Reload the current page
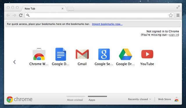This screenshot has width=186, height=108. pos(21,15)
